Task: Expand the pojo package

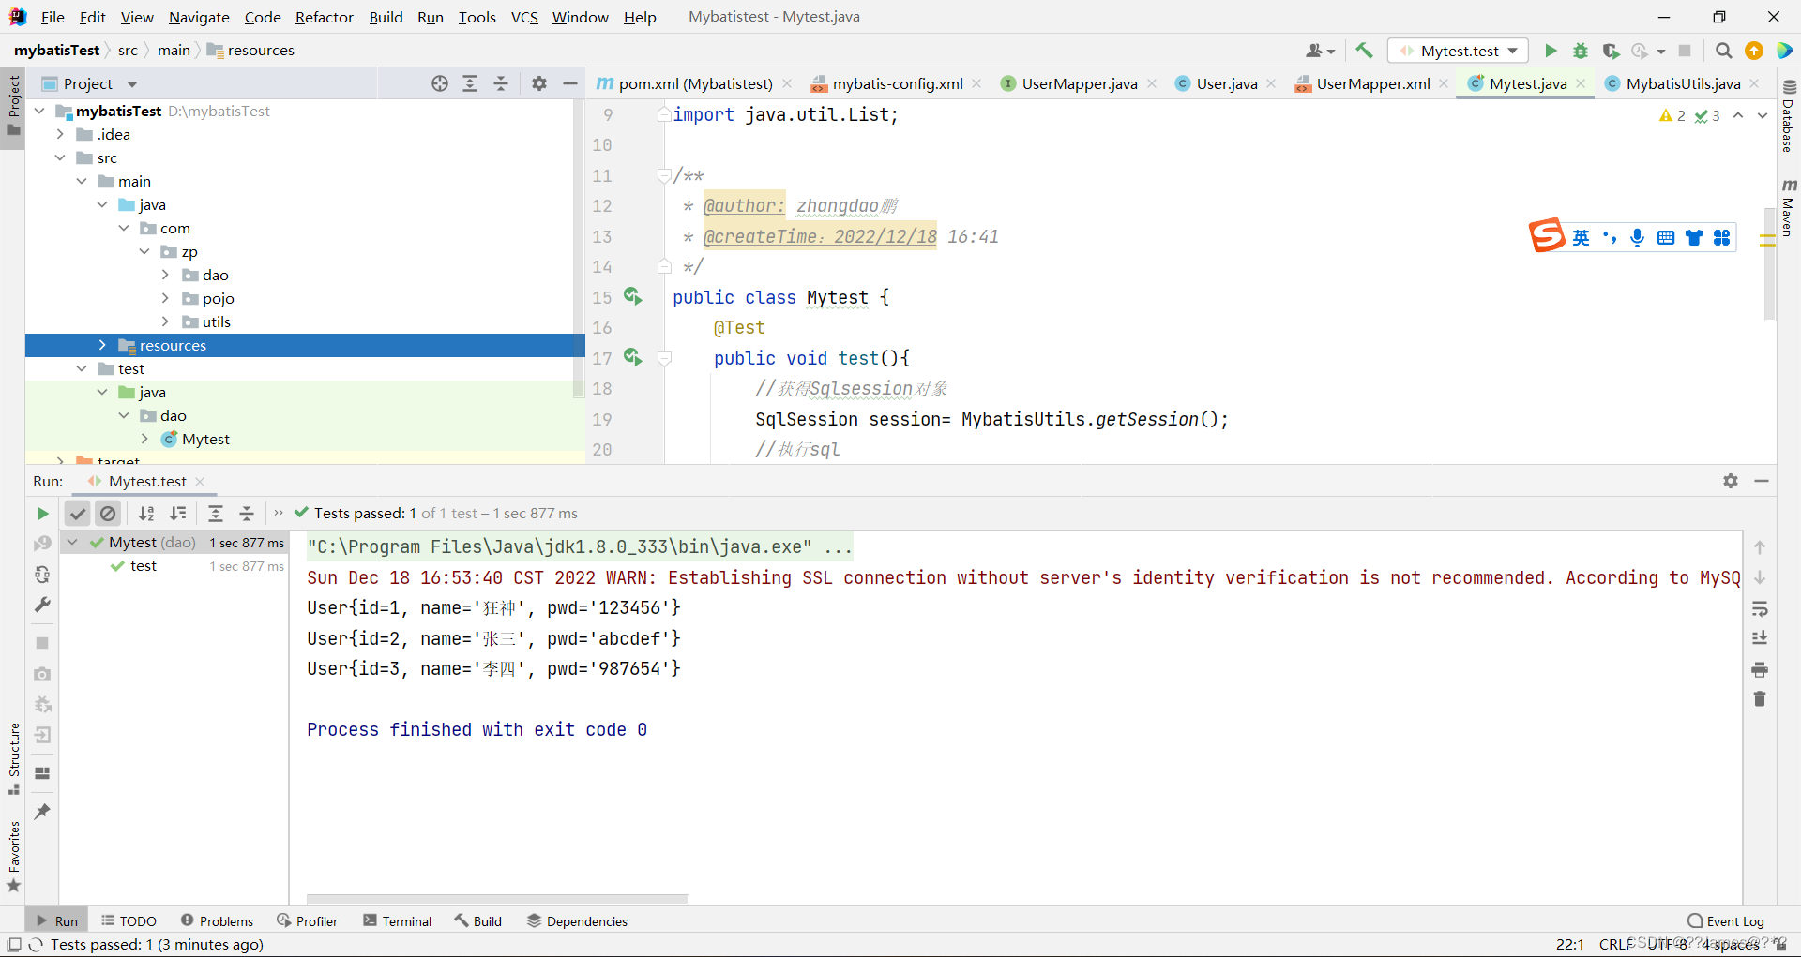Action: 166,298
